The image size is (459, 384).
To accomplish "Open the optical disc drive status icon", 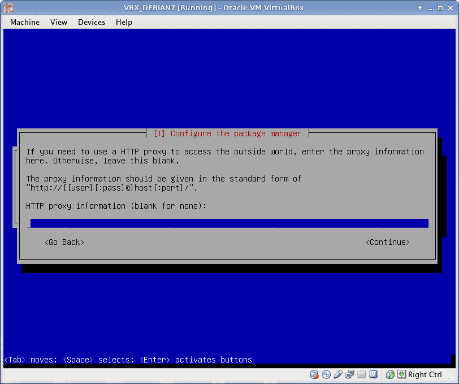I will click(x=326, y=374).
